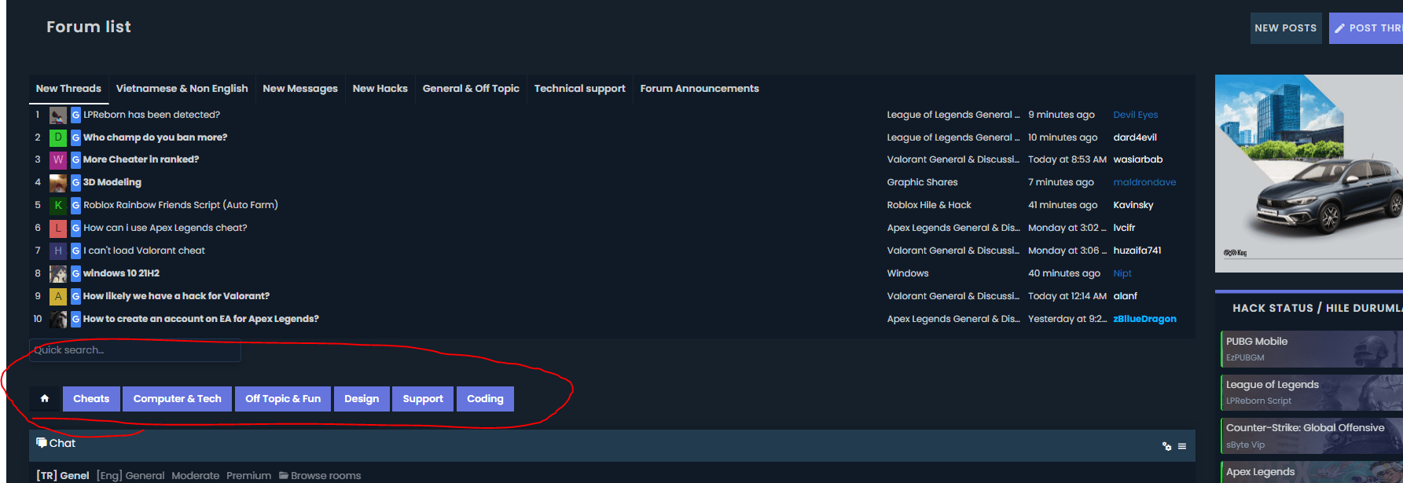Screen dimensions: 1403x483
Task: Open Counter-Strike: Global Offensive sByte Vip status
Action: 1311,435
